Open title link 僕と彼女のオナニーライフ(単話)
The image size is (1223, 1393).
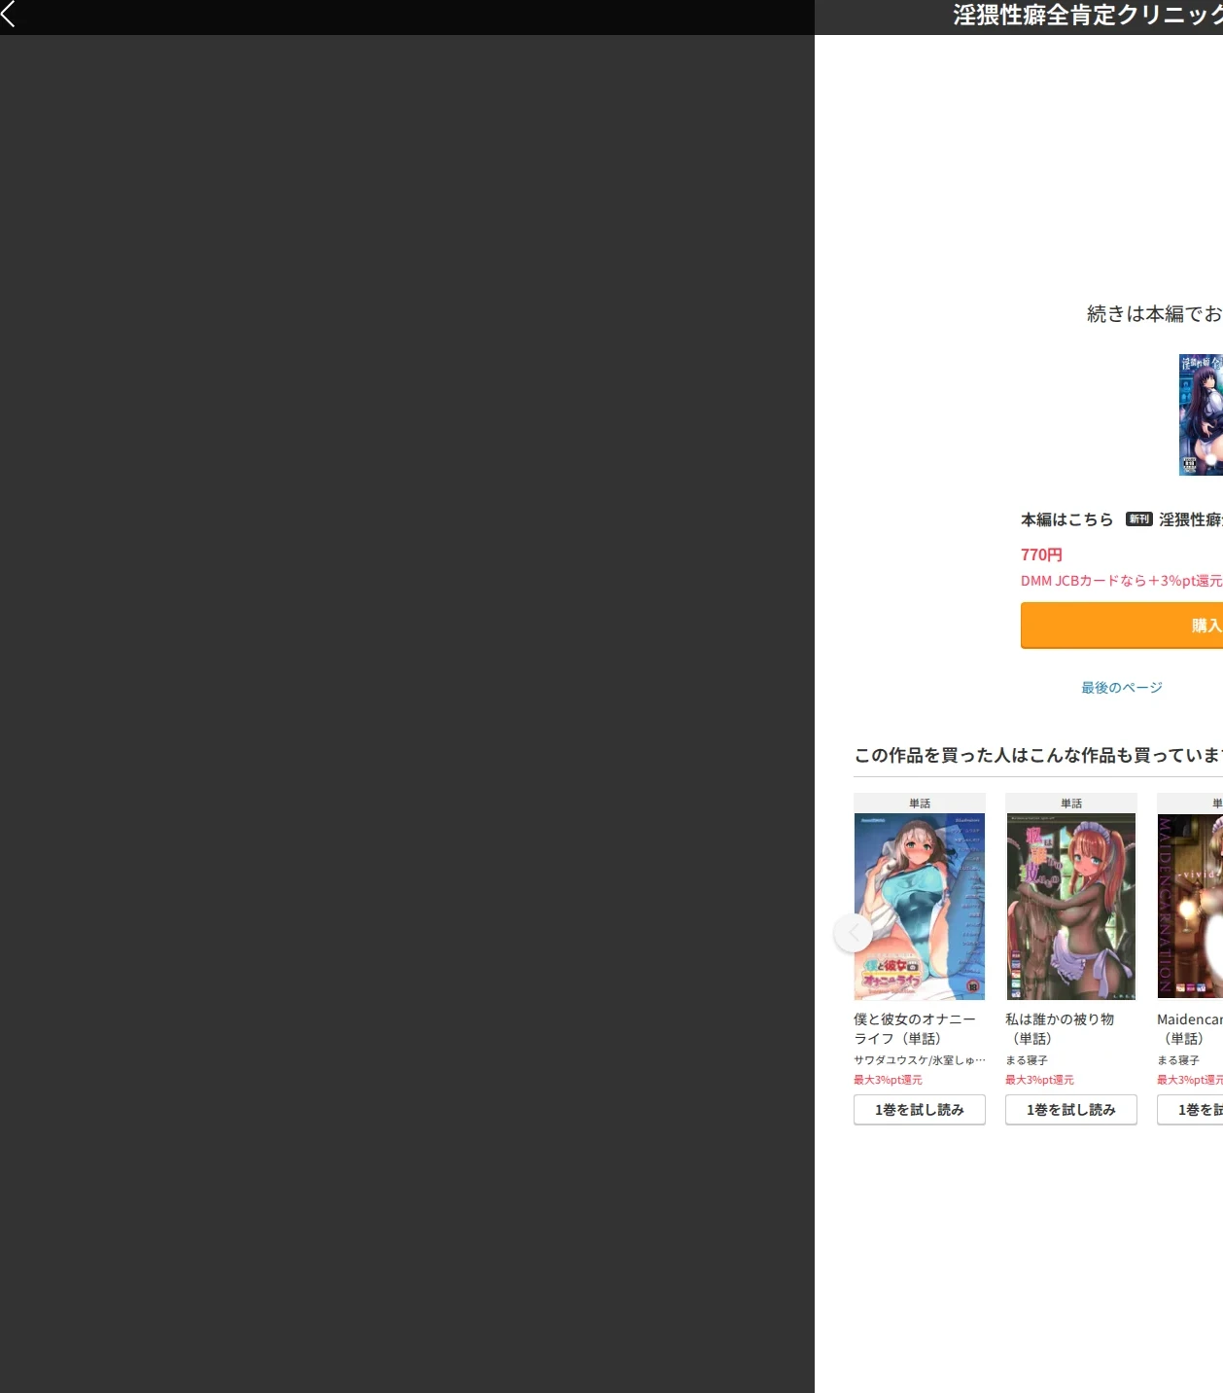[915, 1029]
